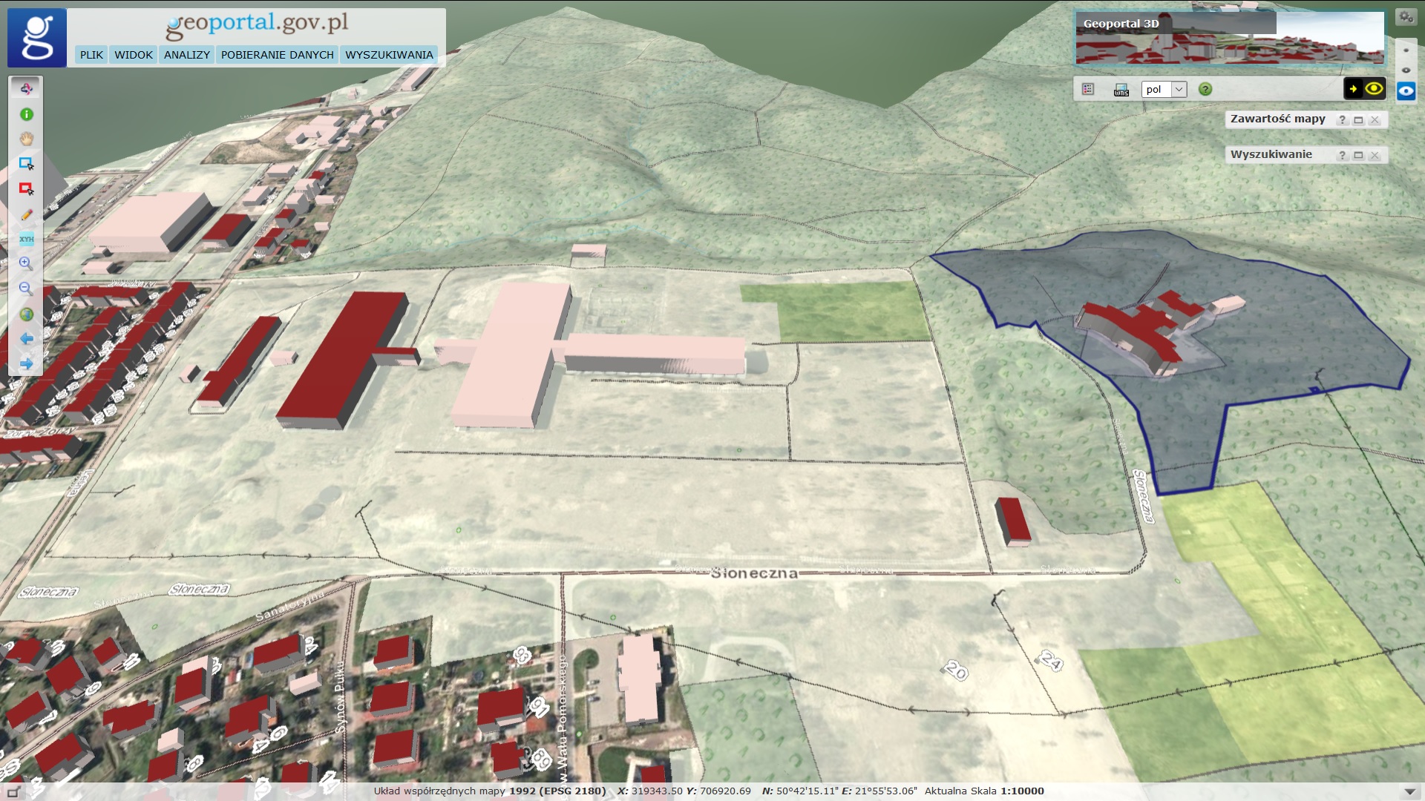Screen dimensions: 1425x801
Task: Click coordinate system 1992 (EPSG 2180) text
Action: (x=557, y=791)
